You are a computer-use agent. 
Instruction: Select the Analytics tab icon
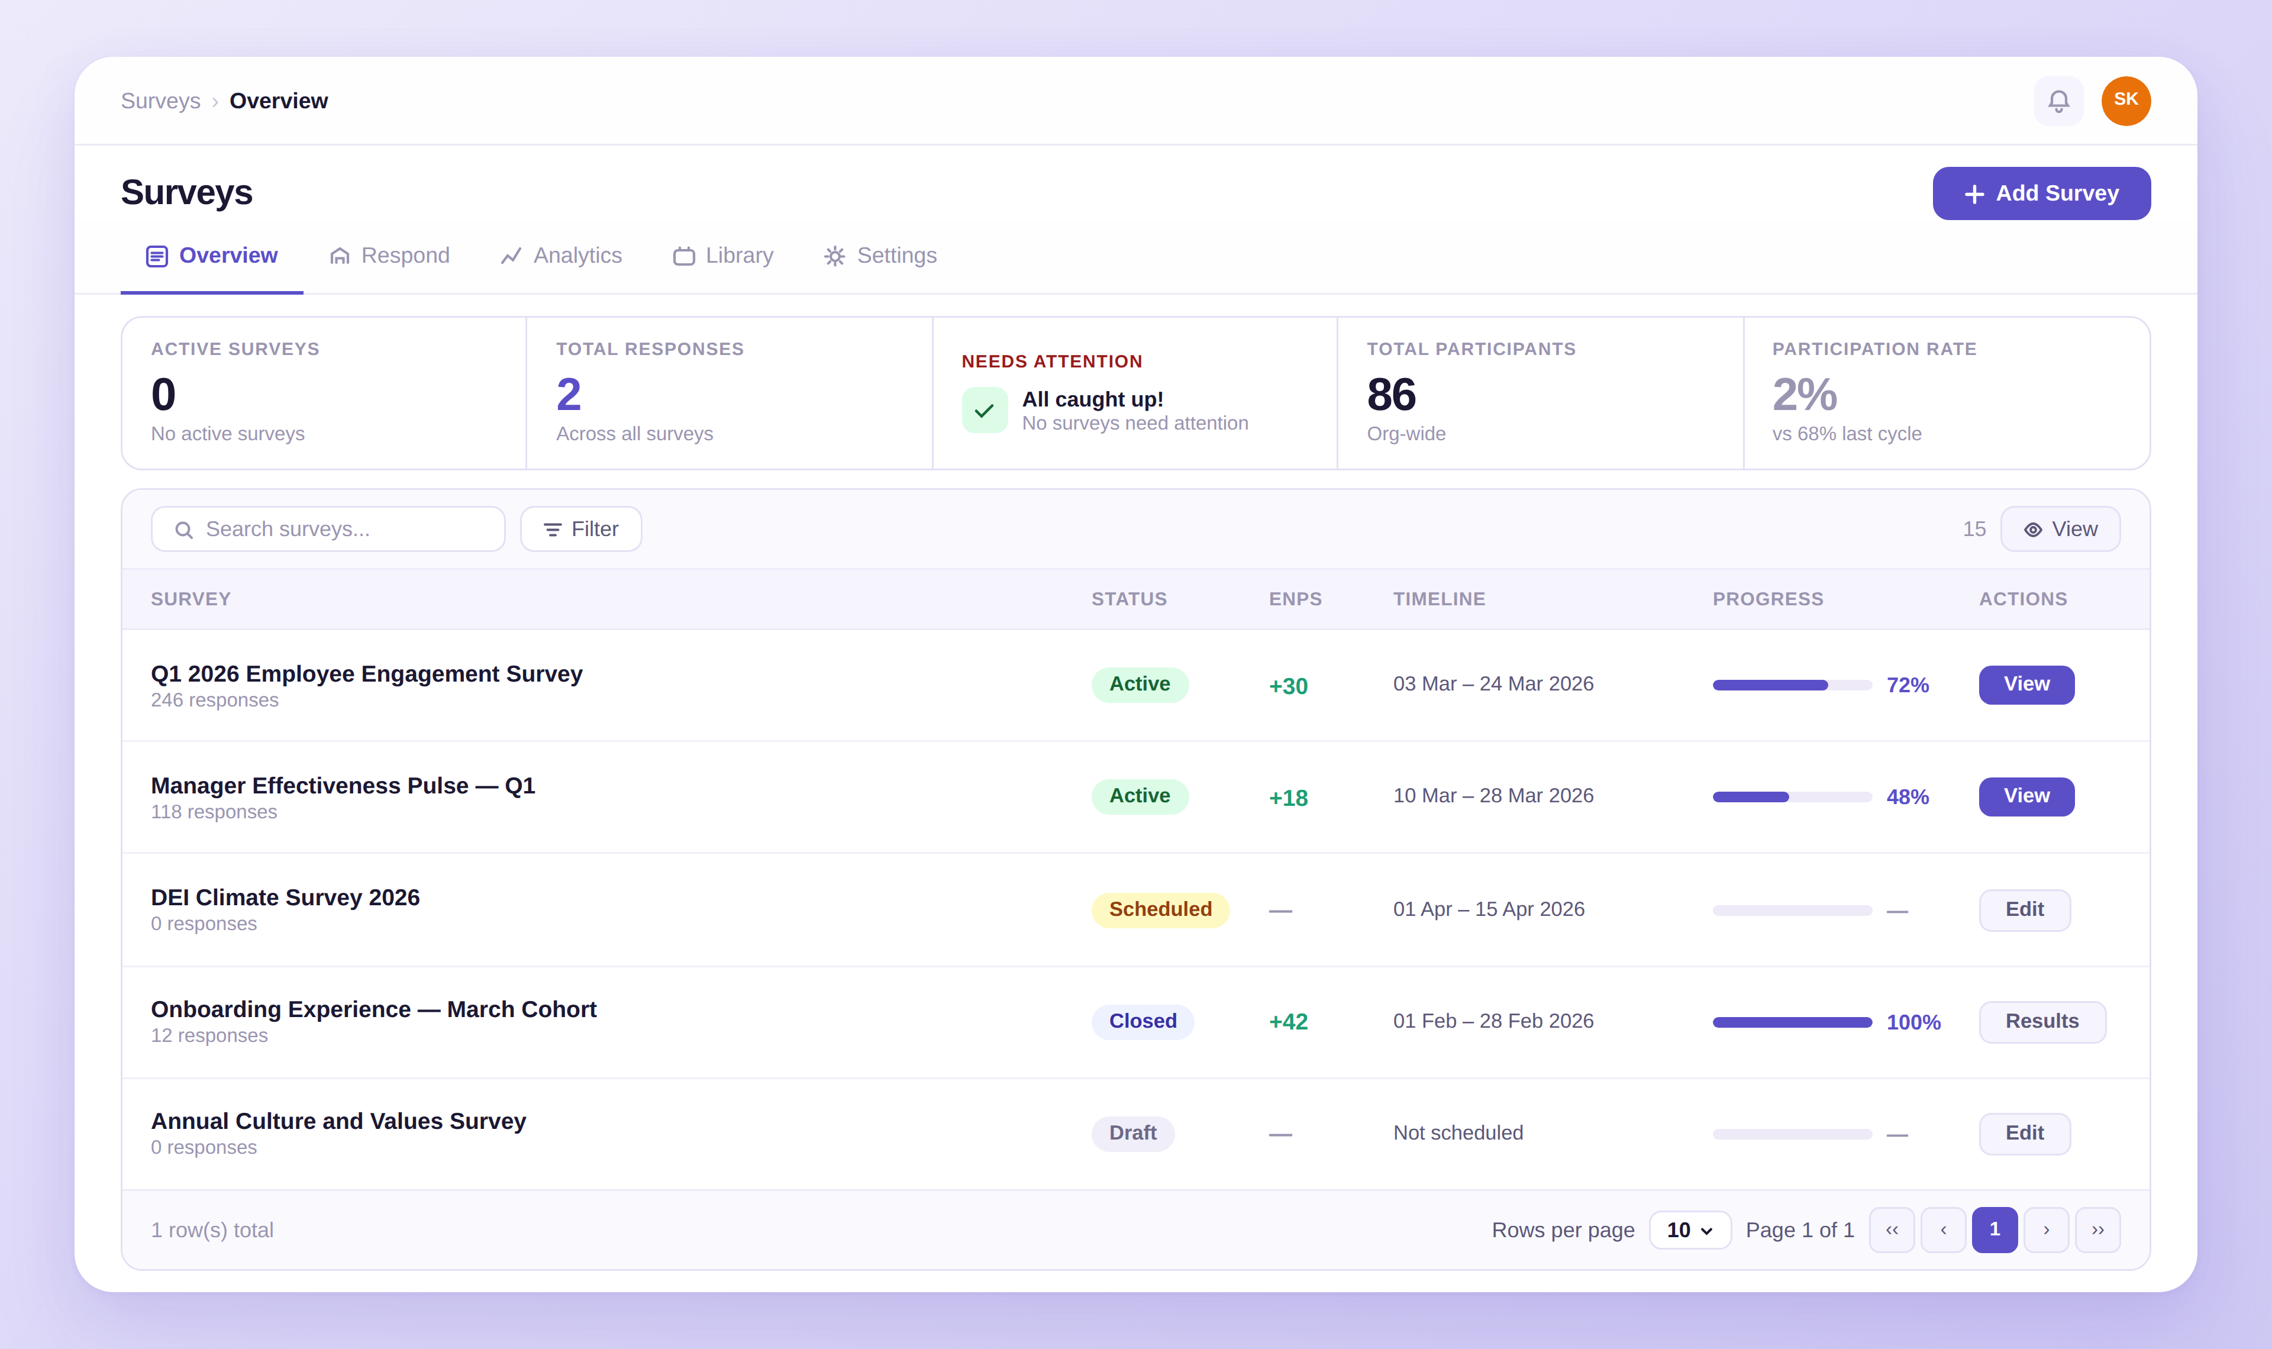pos(511,256)
